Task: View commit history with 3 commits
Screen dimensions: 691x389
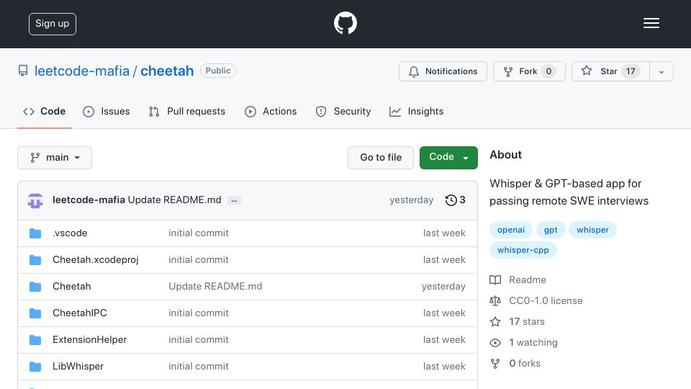Action: (x=455, y=200)
